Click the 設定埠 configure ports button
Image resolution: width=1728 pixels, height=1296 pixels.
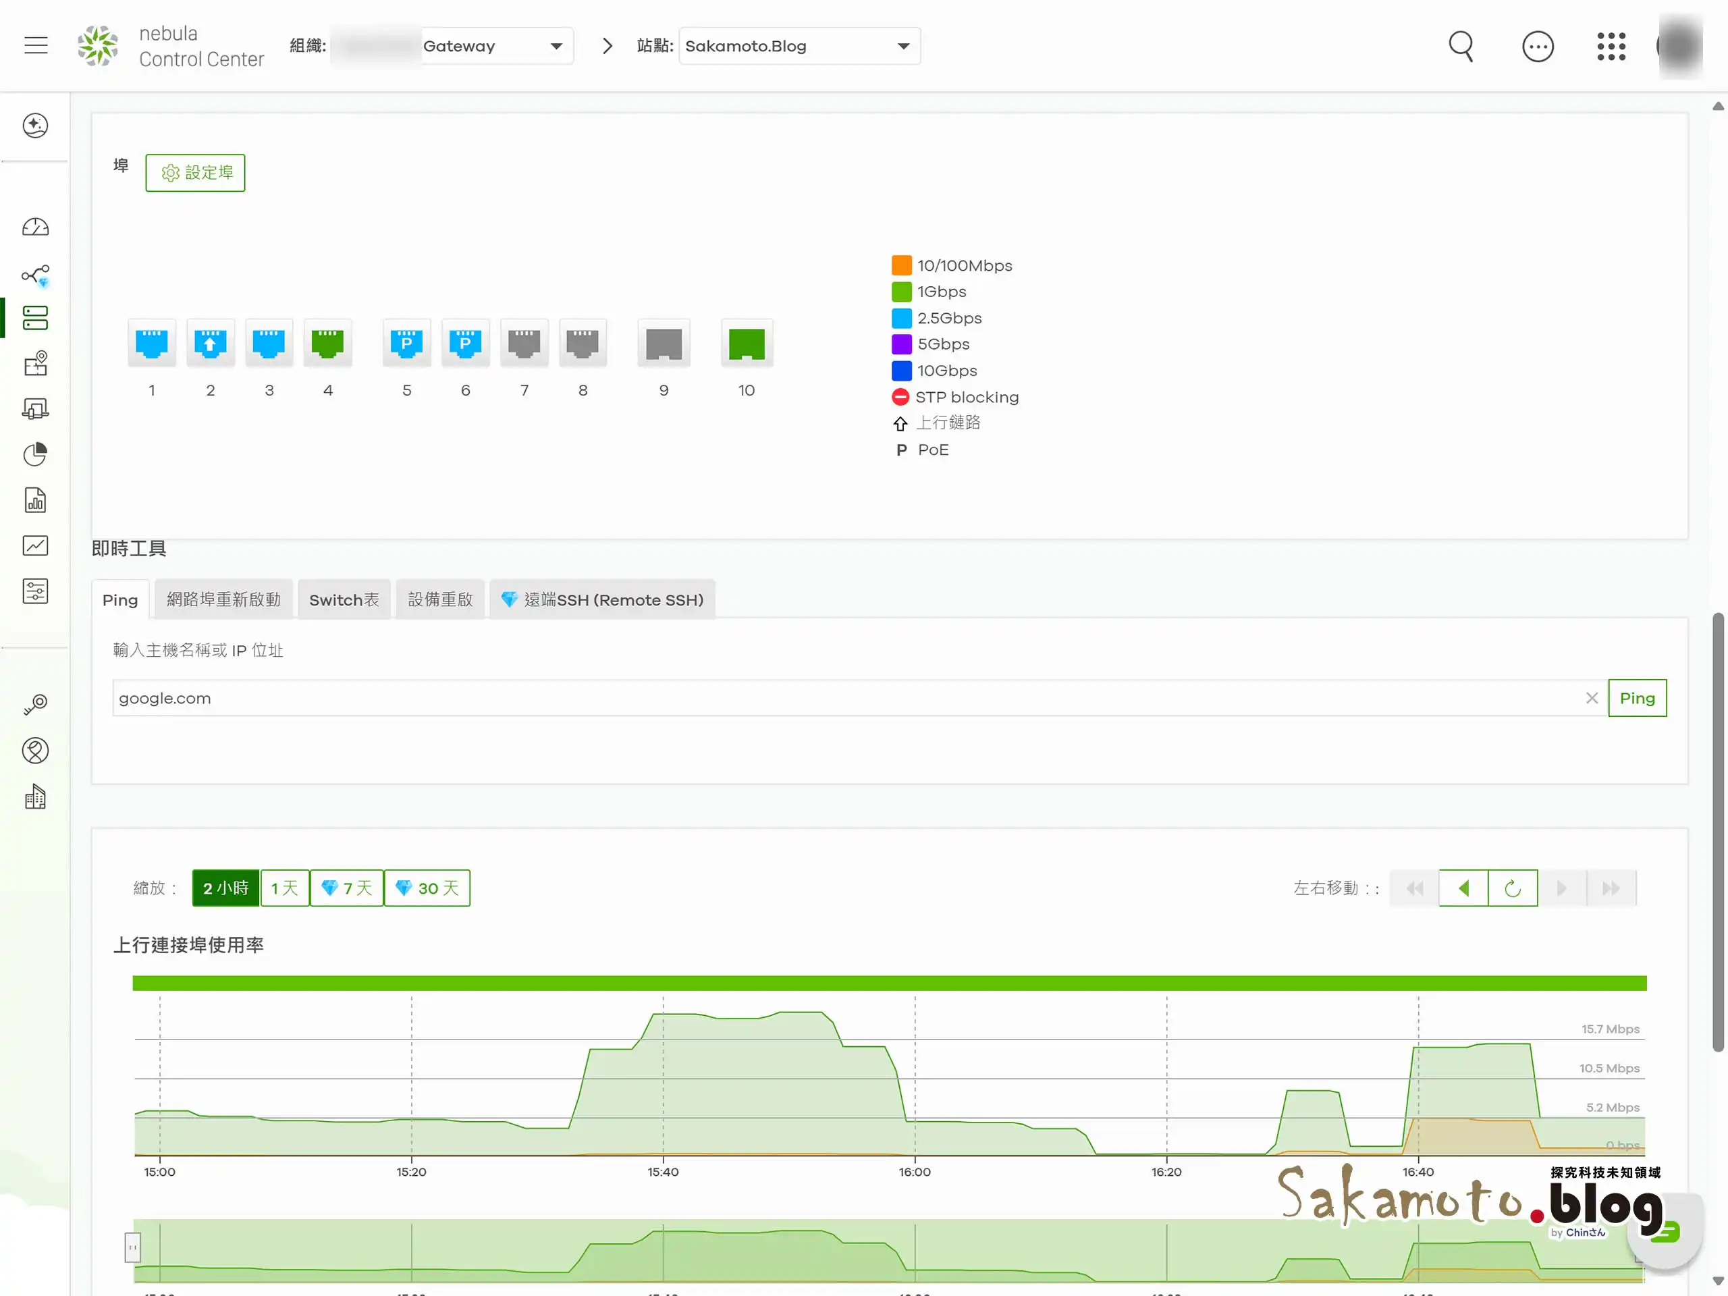pos(195,173)
